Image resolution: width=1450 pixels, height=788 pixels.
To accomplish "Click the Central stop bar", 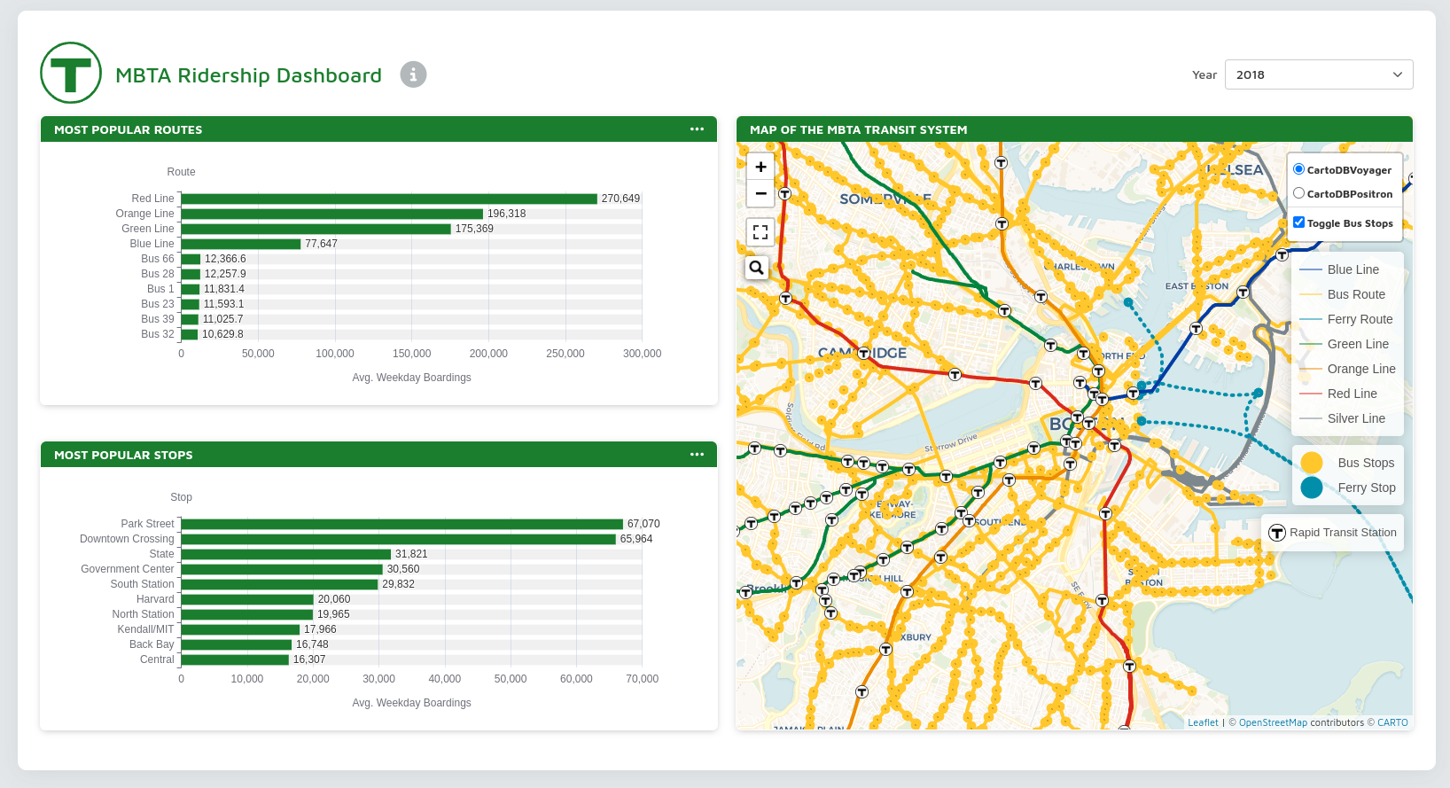I will point(235,659).
